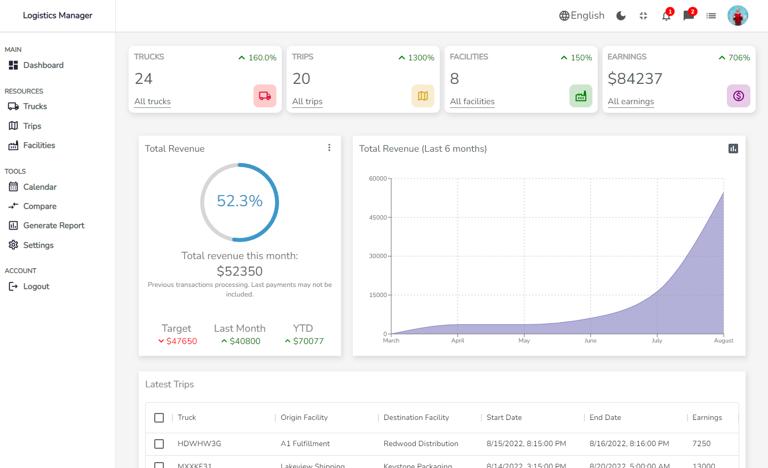Open Generate Report from the Tools section
The image size is (768, 468).
click(54, 225)
